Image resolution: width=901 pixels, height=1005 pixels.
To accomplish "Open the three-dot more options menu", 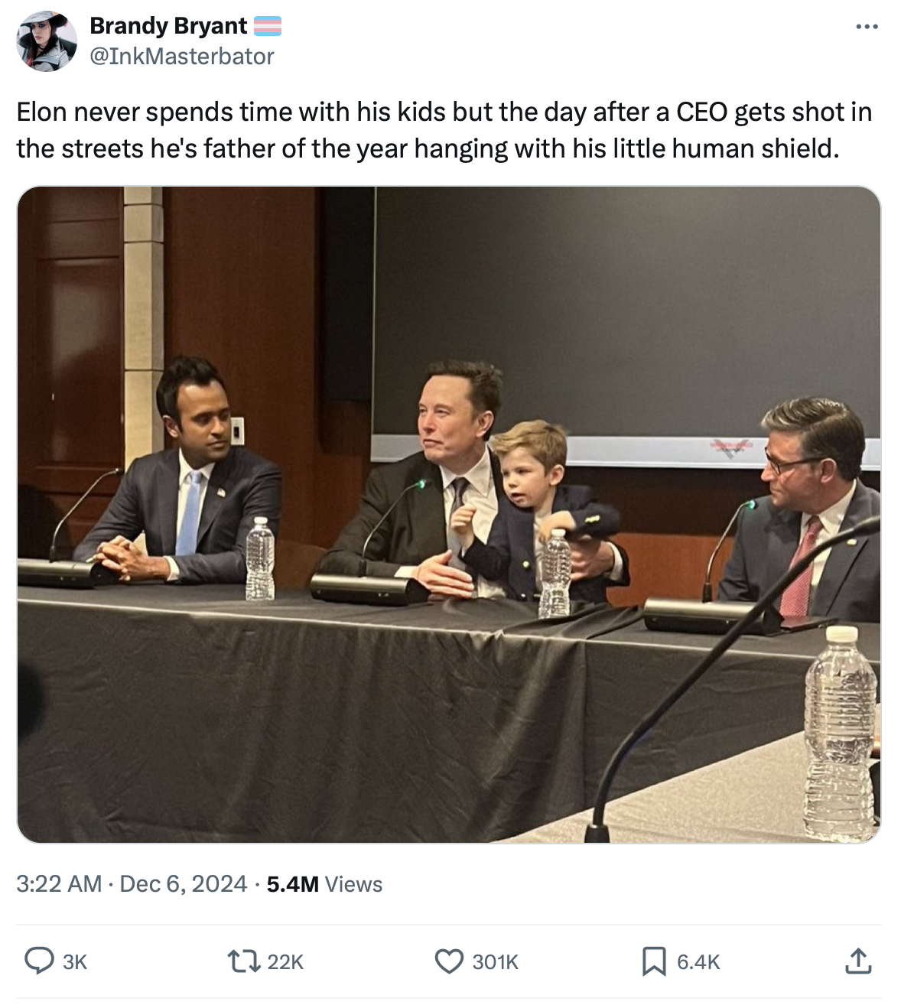I will pos(867,28).
